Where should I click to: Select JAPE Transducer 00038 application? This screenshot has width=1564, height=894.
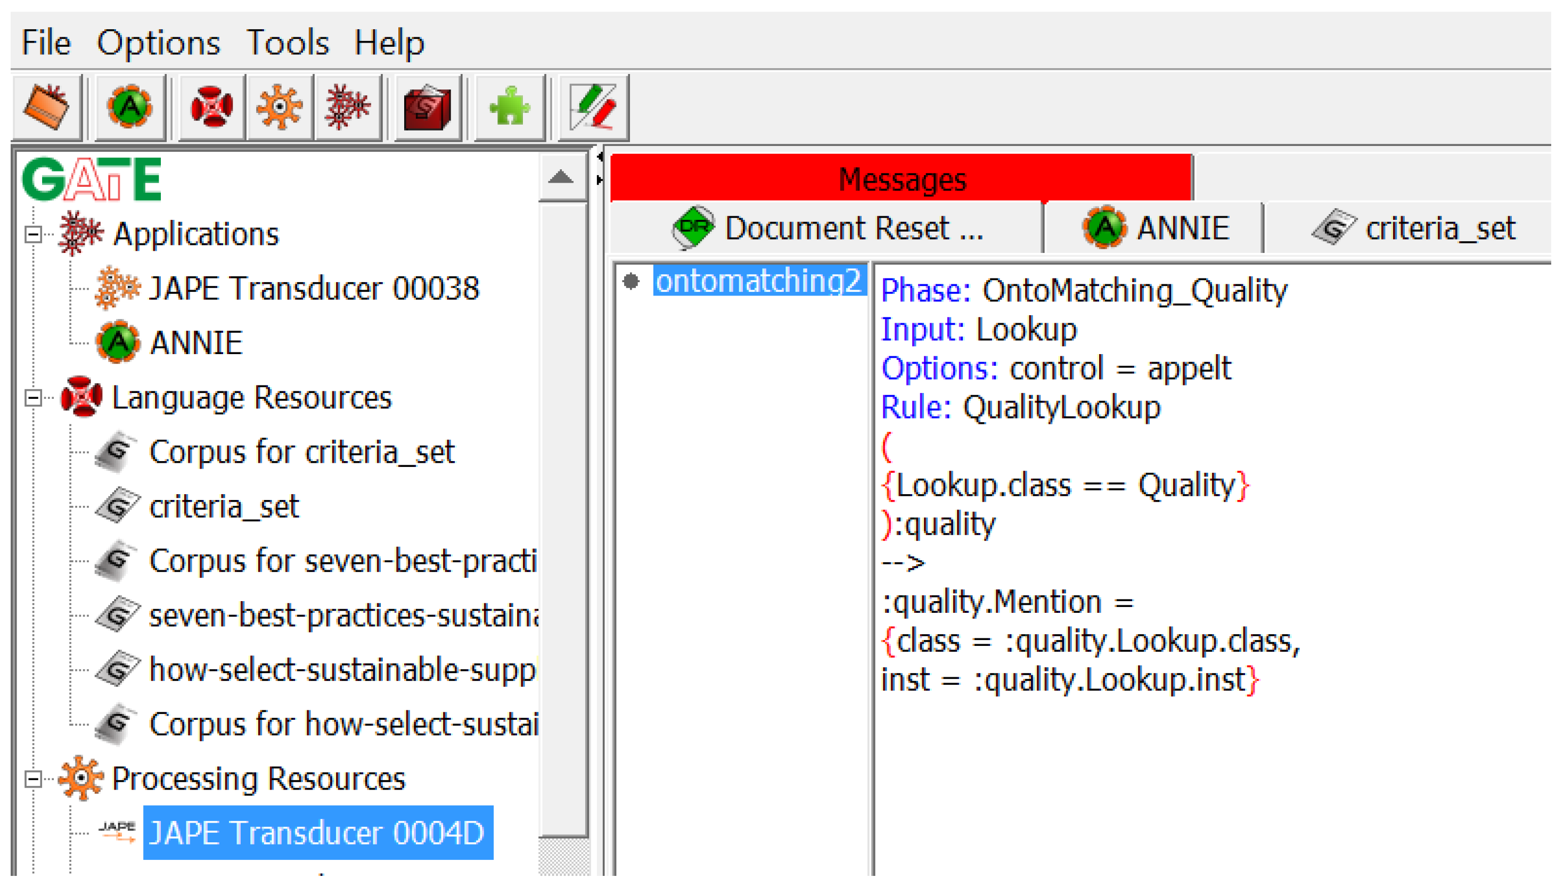(x=313, y=289)
